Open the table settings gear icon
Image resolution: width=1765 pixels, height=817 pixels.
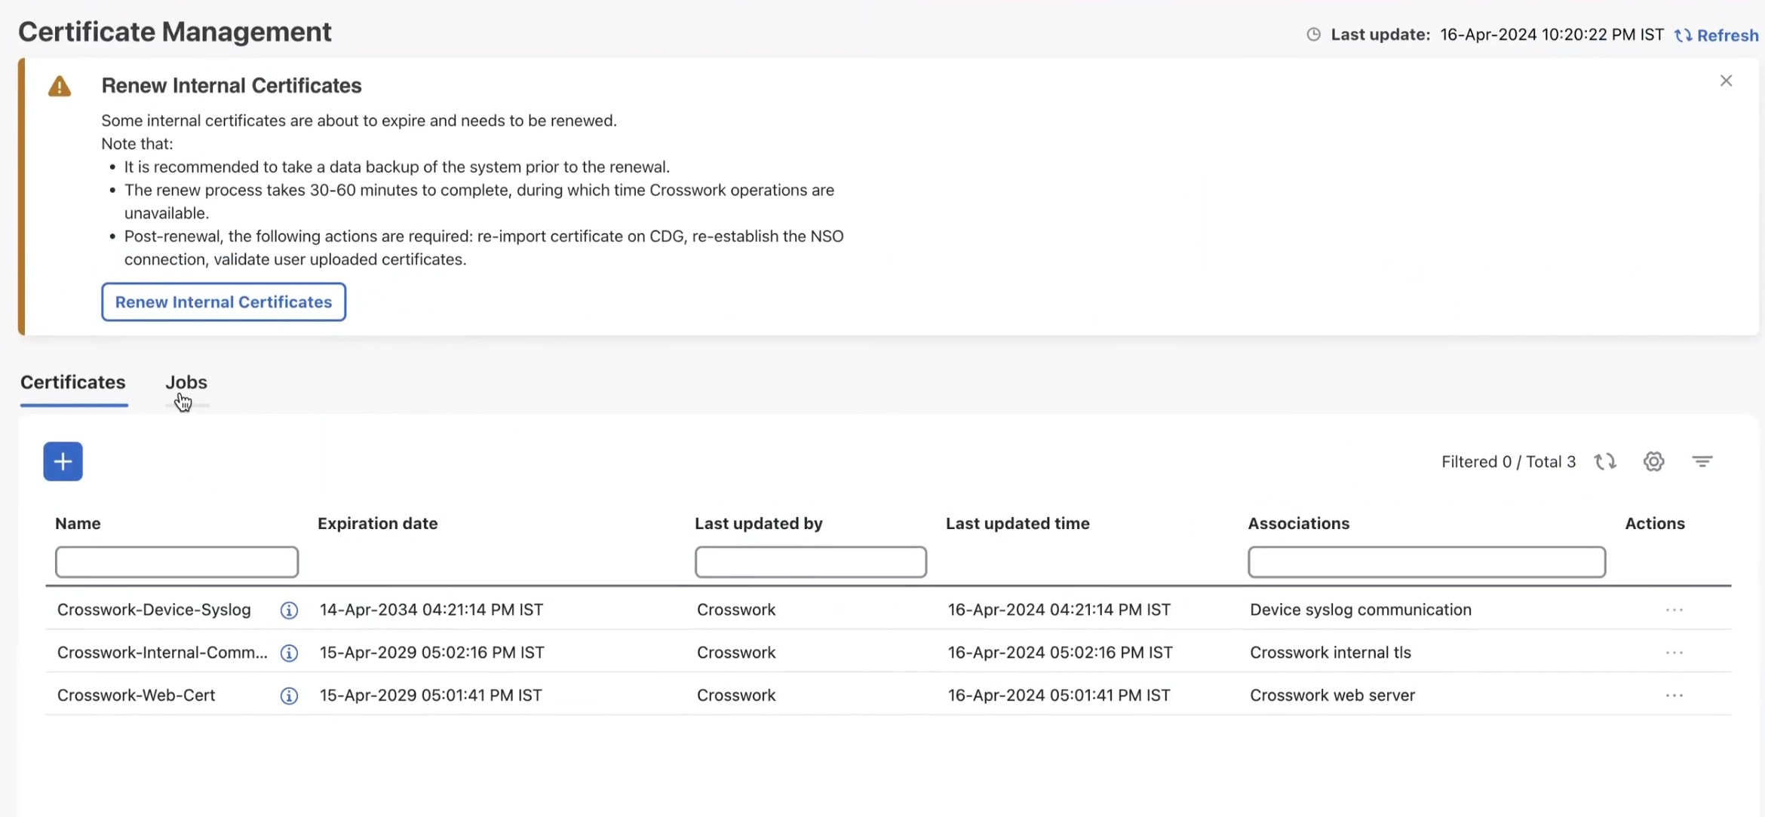[1653, 461]
